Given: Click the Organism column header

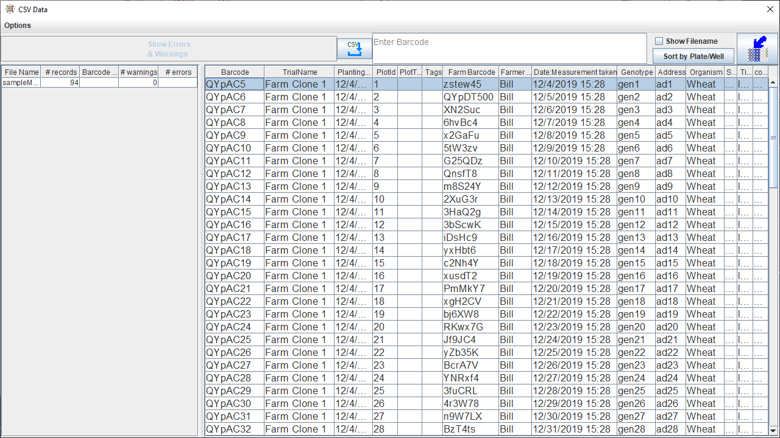Looking at the screenshot, I should (x=706, y=72).
